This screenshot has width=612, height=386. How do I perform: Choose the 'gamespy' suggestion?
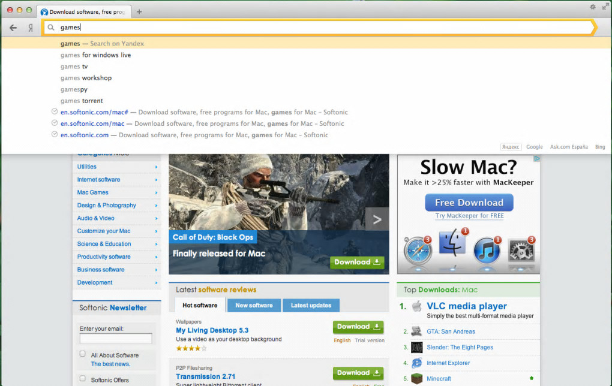coord(306,89)
